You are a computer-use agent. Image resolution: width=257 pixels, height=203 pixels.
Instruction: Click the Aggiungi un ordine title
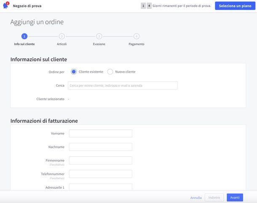pos(37,22)
